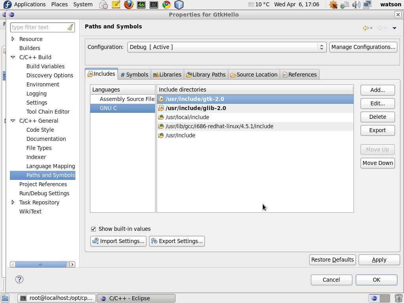Go back with the yellow arrow icon
The image size is (404, 303).
(365, 28)
